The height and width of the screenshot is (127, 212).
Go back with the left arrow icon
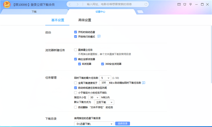(70, 4)
